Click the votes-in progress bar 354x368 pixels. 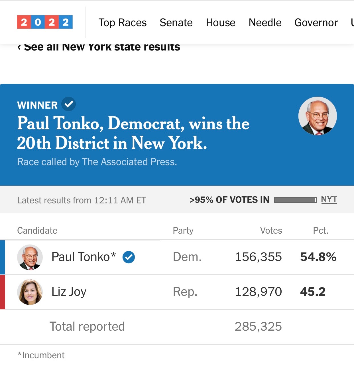pos(295,200)
